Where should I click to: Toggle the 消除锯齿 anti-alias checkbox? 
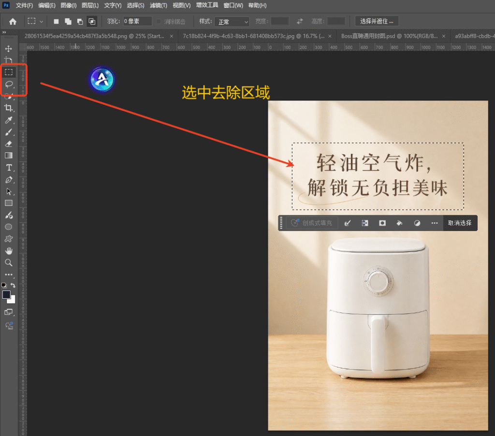pyautogui.click(x=159, y=21)
